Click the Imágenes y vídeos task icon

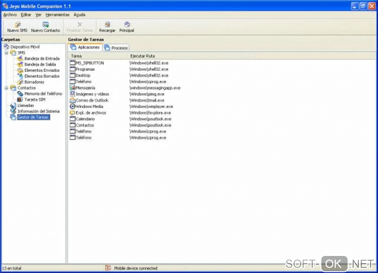point(73,94)
